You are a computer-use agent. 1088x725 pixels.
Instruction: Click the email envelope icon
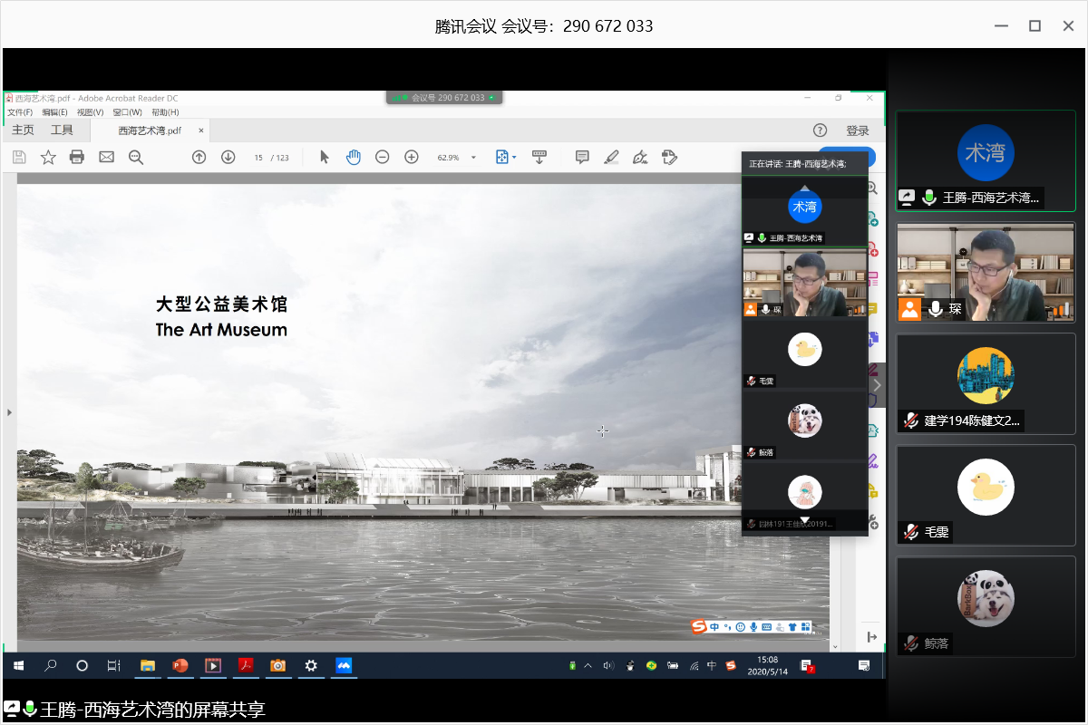pos(106,157)
